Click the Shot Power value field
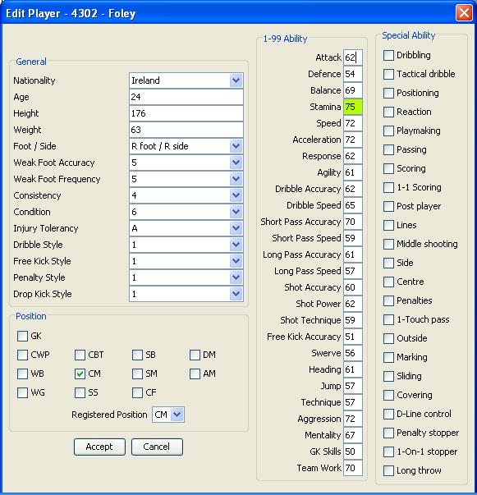This screenshot has width=477, height=495. point(353,304)
